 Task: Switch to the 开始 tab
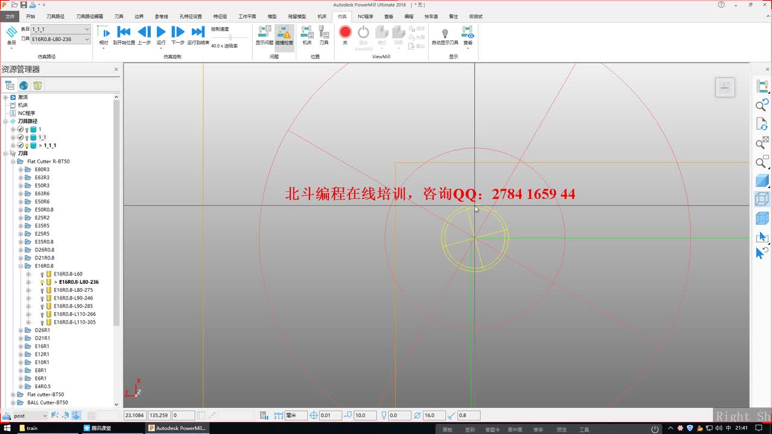coord(30,16)
